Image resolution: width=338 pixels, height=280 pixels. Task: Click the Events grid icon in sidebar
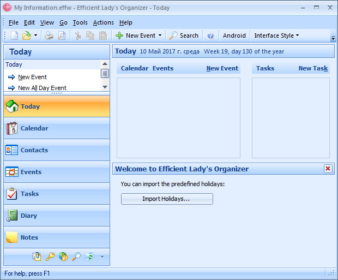(12, 172)
